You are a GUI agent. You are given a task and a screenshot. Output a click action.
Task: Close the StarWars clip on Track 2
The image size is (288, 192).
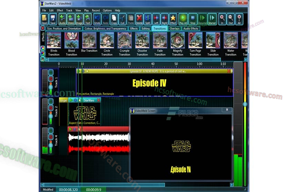pyautogui.click(x=99, y=100)
